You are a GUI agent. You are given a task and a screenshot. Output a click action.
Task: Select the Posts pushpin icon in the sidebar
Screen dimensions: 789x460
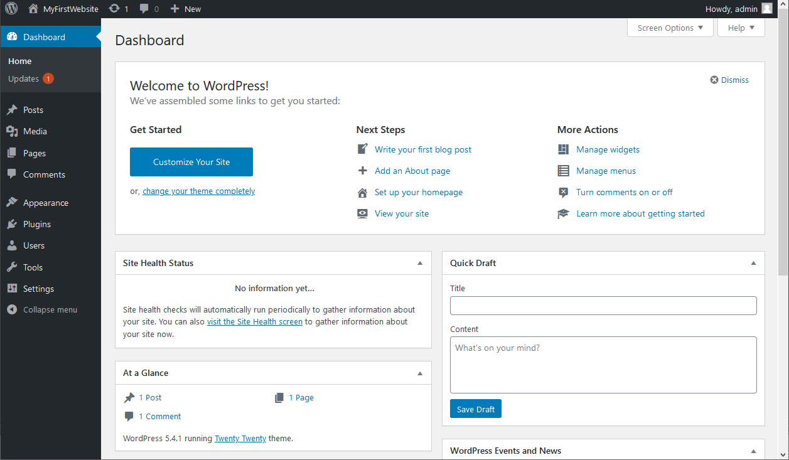[12, 109]
